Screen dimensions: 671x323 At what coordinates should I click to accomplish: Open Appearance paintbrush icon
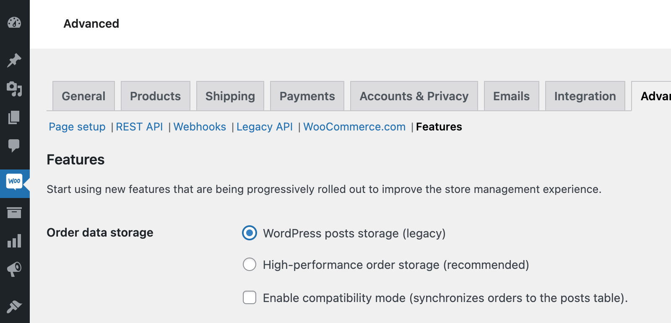(x=14, y=307)
